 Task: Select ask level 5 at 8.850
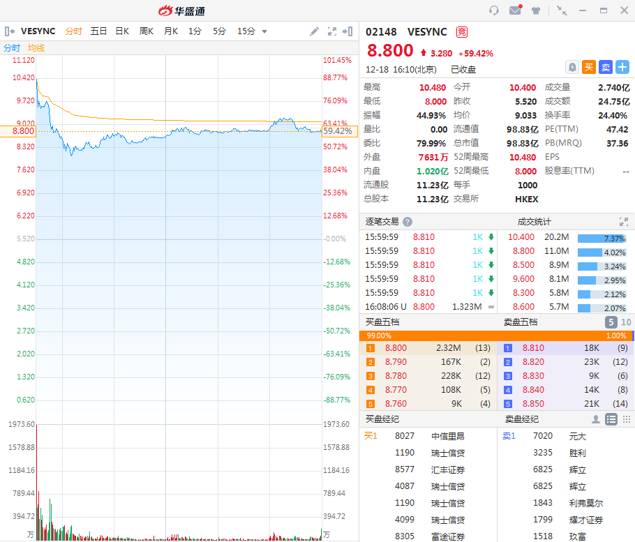[x=566, y=404]
